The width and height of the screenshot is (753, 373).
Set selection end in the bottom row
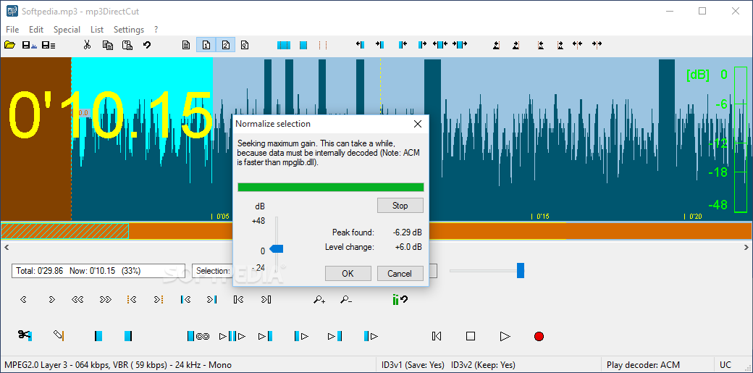[127, 336]
